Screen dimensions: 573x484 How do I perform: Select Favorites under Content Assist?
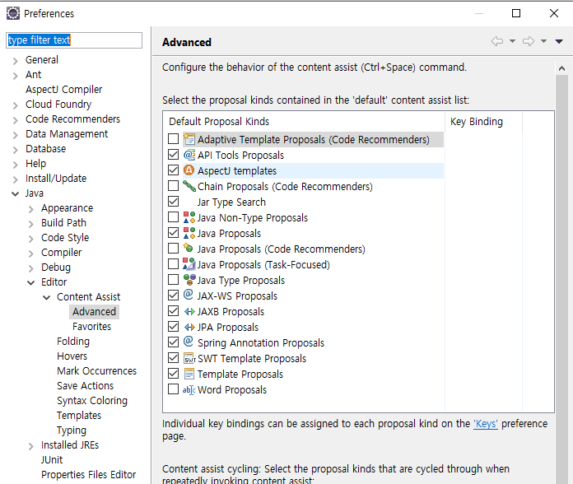[91, 327]
